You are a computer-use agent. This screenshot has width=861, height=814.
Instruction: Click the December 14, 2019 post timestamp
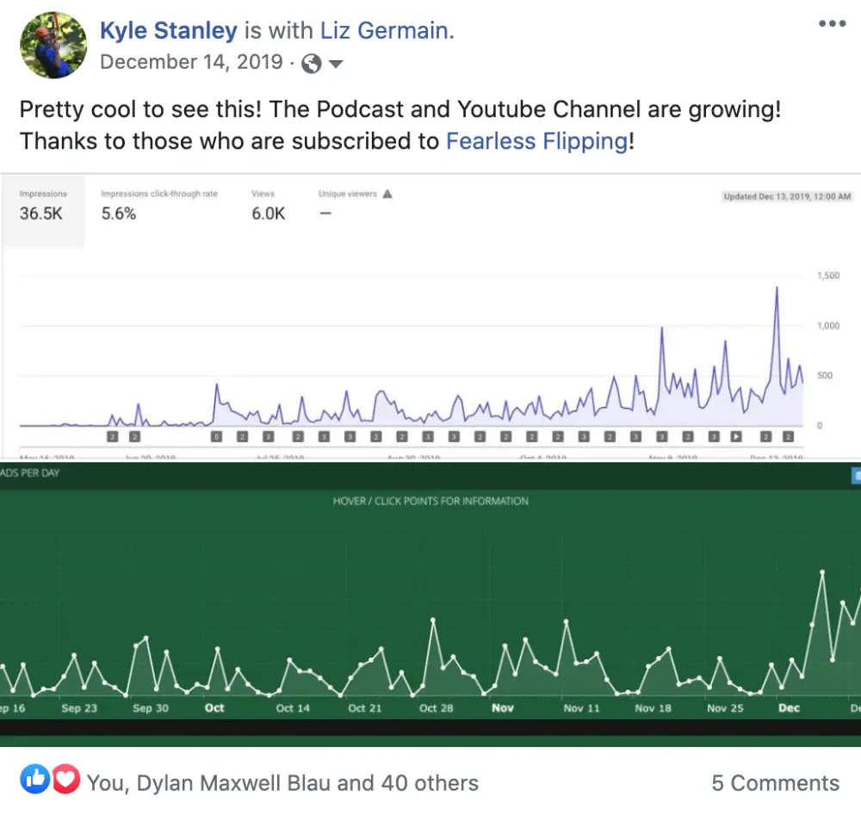[191, 63]
